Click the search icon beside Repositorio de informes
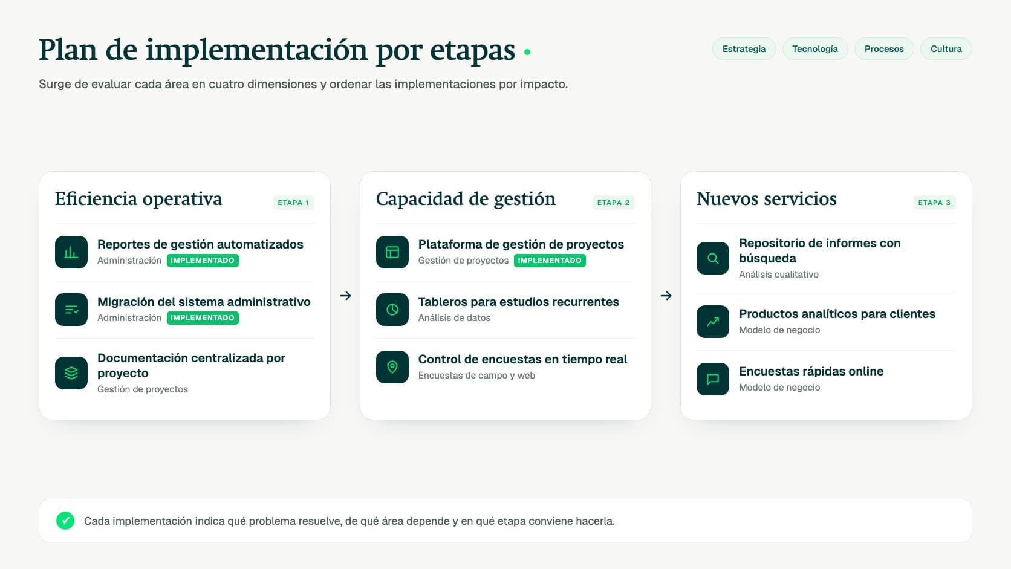Viewport: 1011px width, 569px height. pyautogui.click(x=713, y=258)
